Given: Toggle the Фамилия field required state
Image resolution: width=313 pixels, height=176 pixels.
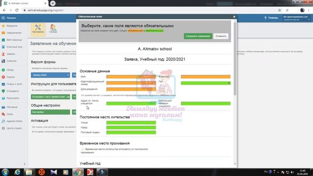Looking at the screenshot, I should [x=205, y=77].
